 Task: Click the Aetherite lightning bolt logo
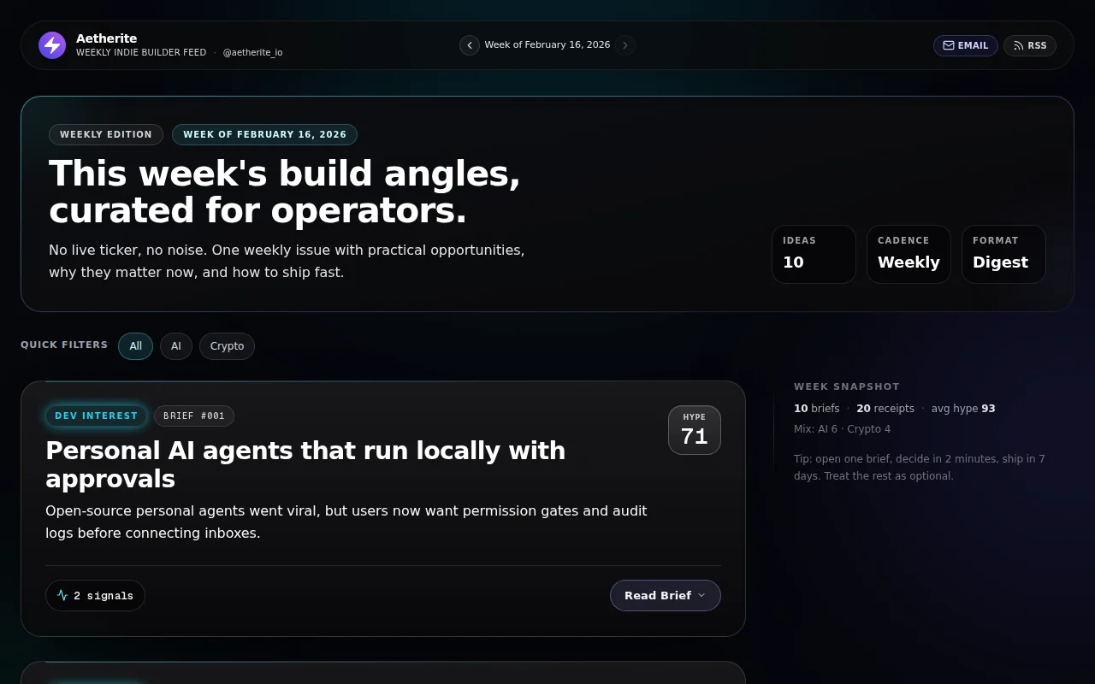pyautogui.click(x=52, y=45)
